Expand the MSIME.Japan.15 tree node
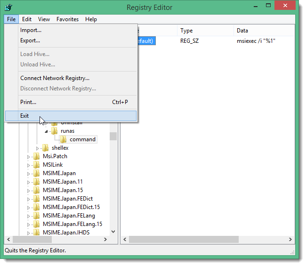306x266 pixels. 28,191
